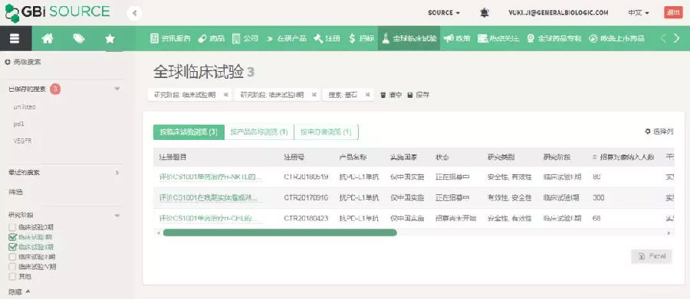Collapse the sidebar with the round arrow button
The image size is (690, 299).
135,13
